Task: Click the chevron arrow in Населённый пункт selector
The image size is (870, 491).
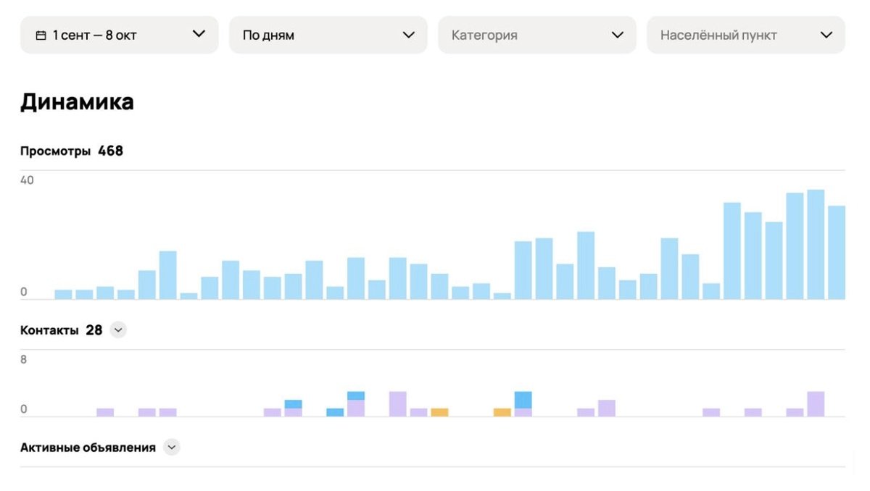Action: (826, 35)
